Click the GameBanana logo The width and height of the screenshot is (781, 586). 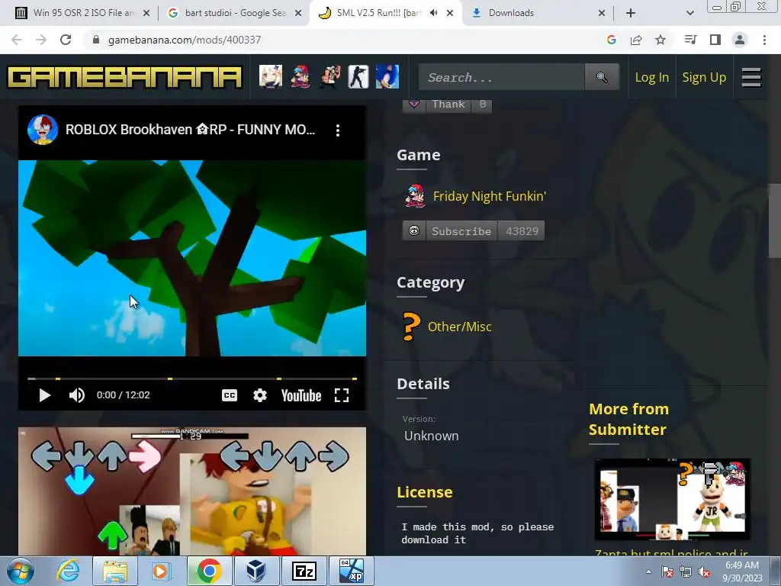tap(124, 77)
